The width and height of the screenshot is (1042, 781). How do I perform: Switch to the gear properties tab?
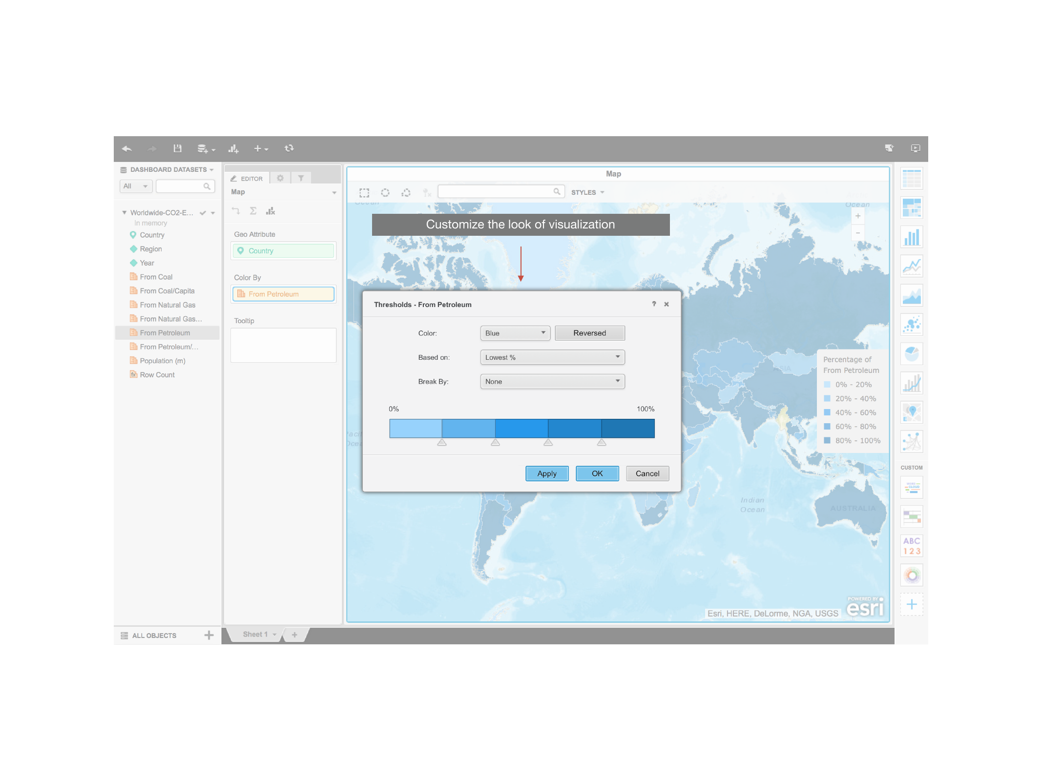click(280, 178)
